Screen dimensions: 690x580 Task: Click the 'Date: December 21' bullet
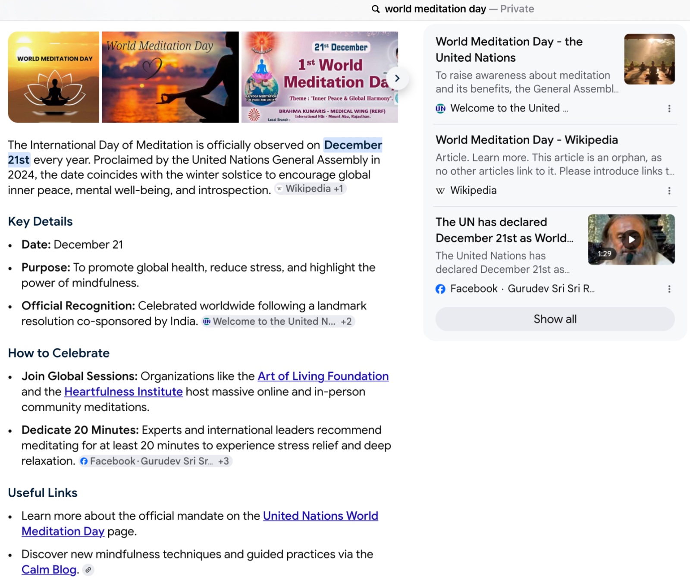72,245
